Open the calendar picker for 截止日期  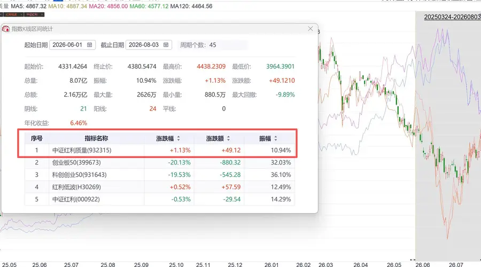166,45
